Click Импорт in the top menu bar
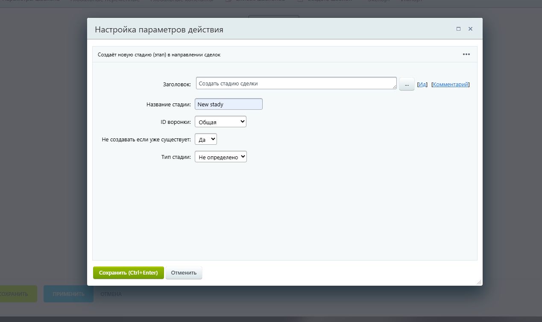The height and width of the screenshot is (322, 542). point(410,1)
